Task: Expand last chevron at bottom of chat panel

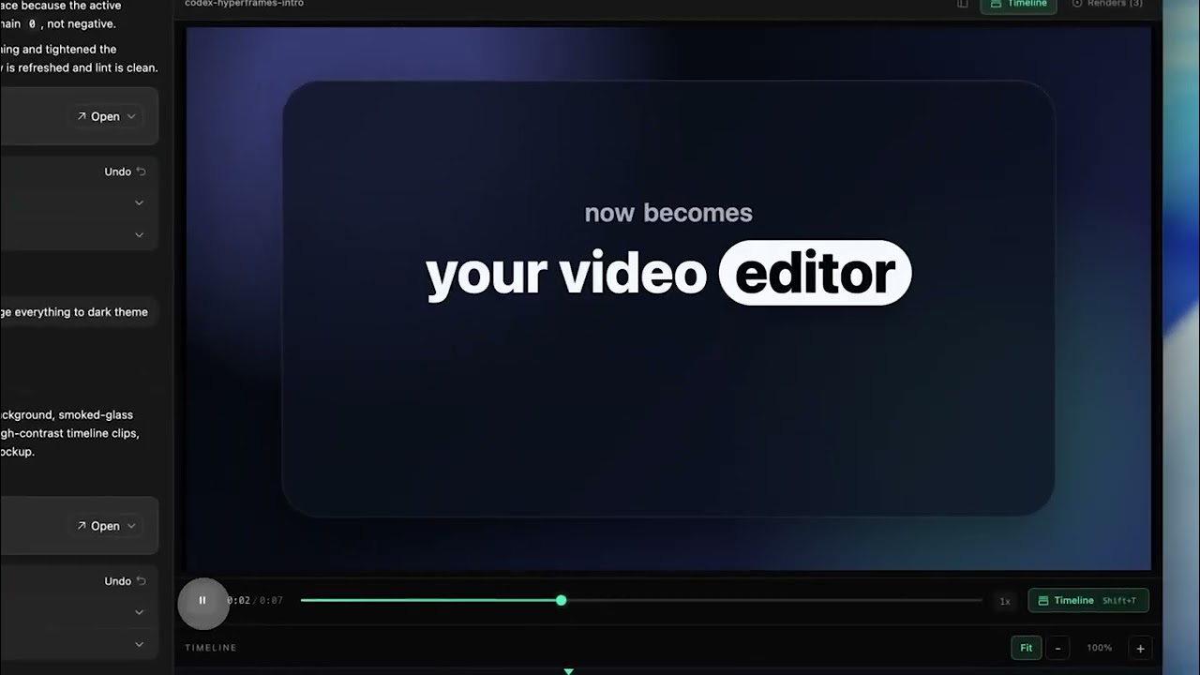Action: click(x=139, y=644)
